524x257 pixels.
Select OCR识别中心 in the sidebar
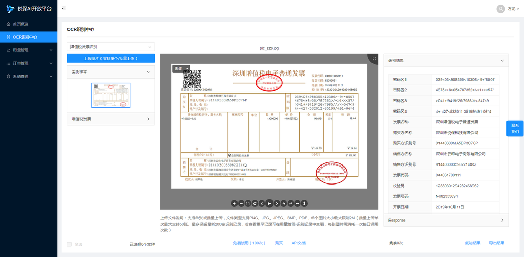tap(28, 37)
